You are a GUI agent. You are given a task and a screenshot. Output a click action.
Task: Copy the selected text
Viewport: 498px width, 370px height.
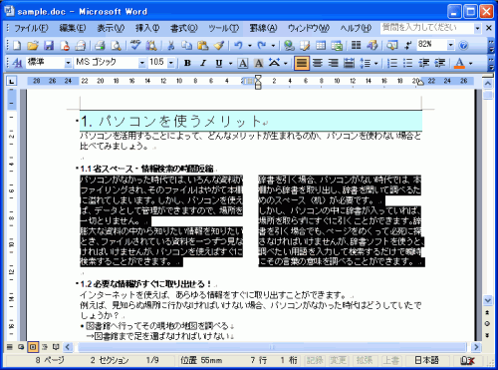tap(186, 45)
